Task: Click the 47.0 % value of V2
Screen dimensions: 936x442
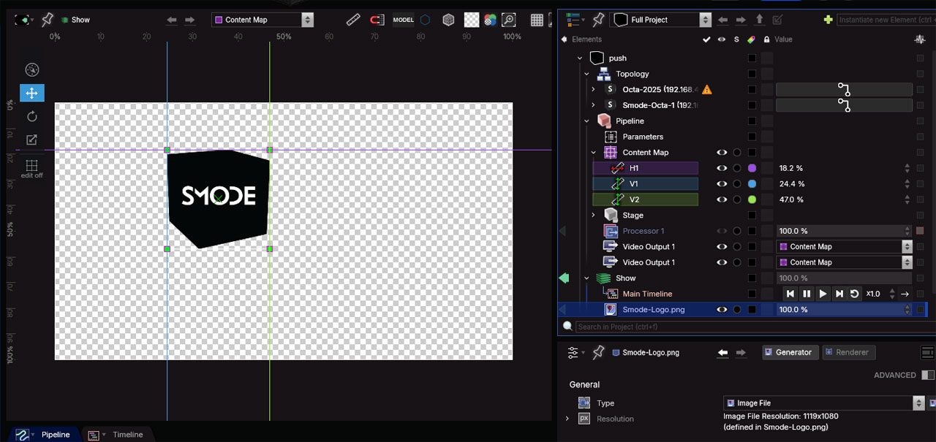Action: coord(791,199)
